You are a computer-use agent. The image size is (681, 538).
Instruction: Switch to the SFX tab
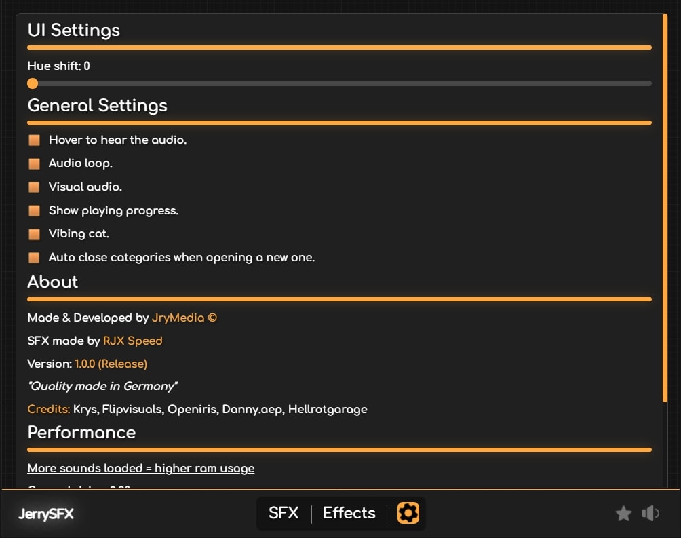coord(284,513)
